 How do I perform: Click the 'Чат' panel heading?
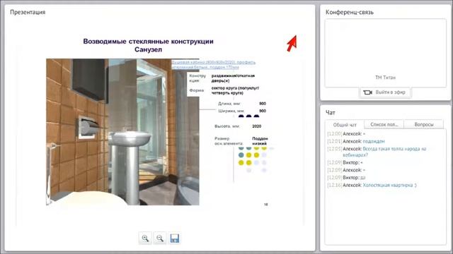[x=331, y=113]
